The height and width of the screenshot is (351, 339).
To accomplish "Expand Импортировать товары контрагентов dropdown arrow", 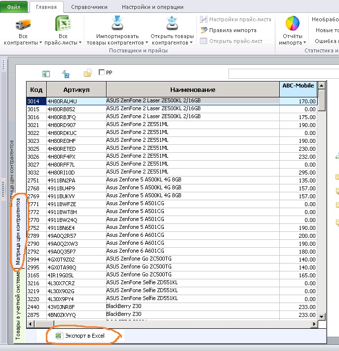I will pos(147,43).
